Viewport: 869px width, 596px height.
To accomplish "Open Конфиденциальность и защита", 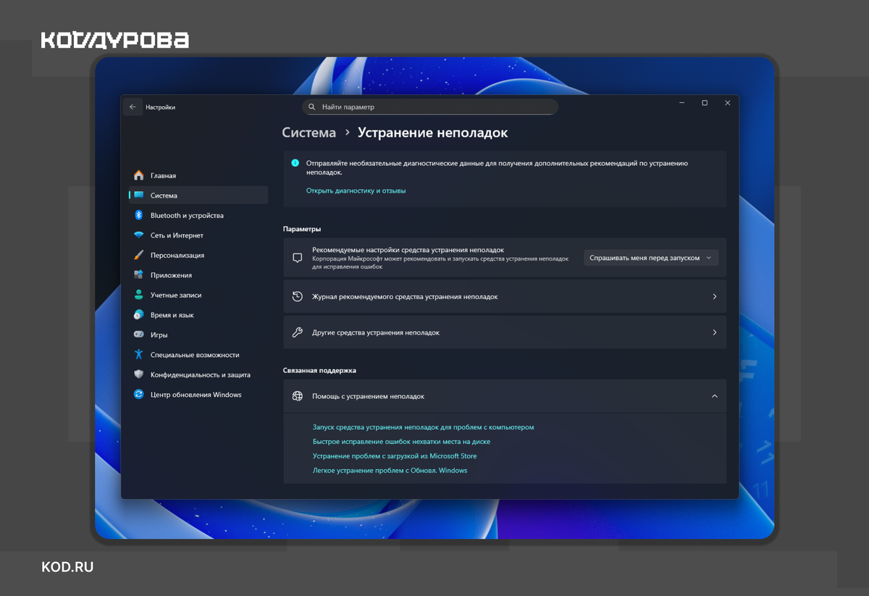I will 198,374.
